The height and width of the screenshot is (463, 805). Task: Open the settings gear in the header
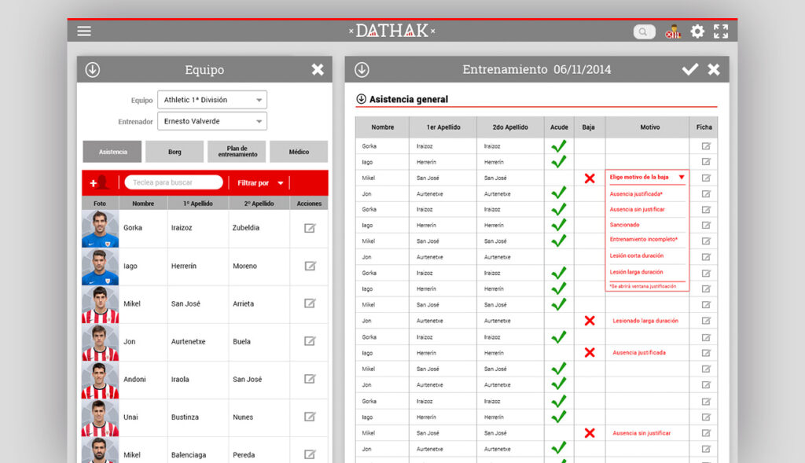click(697, 31)
